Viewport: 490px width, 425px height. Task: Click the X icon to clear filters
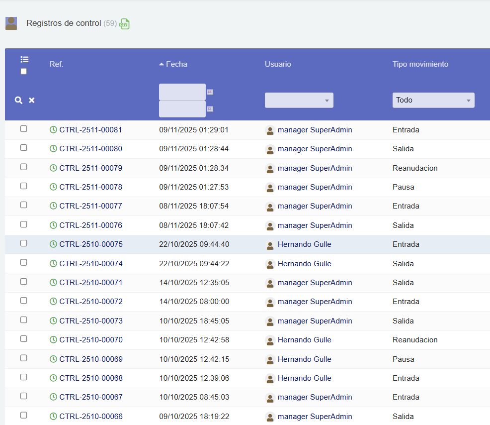pos(31,100)
